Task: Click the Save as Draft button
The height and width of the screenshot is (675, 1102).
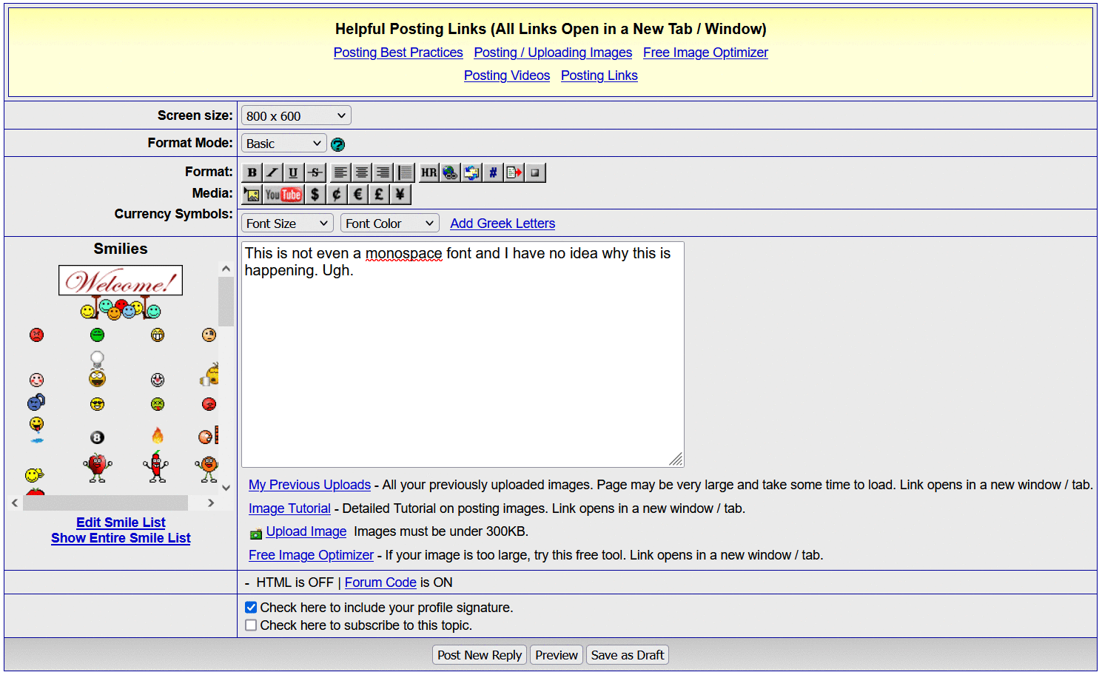Action: point(628,655)
